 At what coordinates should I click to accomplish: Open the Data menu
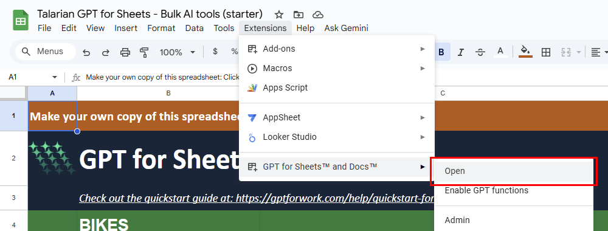tap(195, 28)
